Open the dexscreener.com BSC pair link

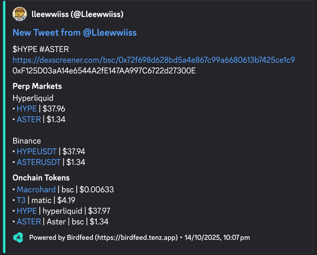pos(154,60)
